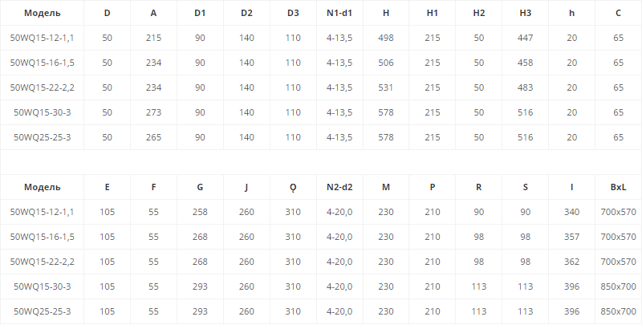Click the 258 value in column G
642x325 pixels.
(200, 212)
